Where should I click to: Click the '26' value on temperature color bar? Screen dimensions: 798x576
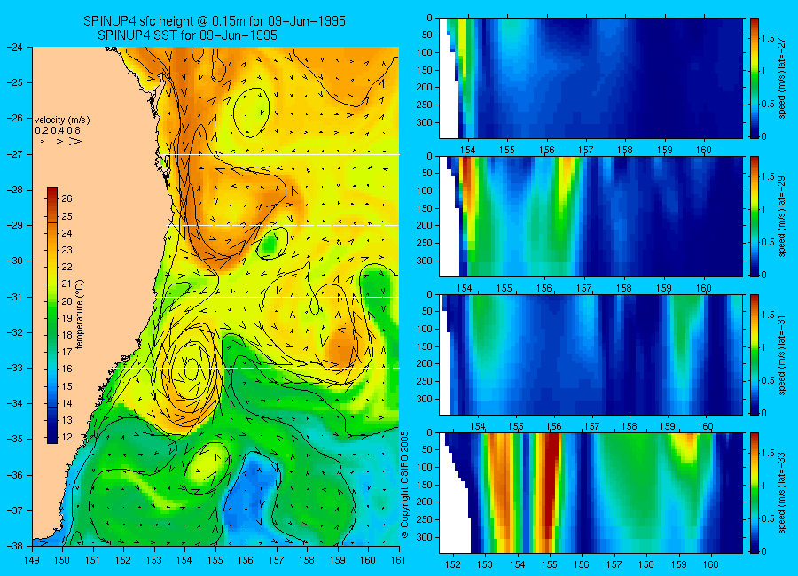(67, 199)
